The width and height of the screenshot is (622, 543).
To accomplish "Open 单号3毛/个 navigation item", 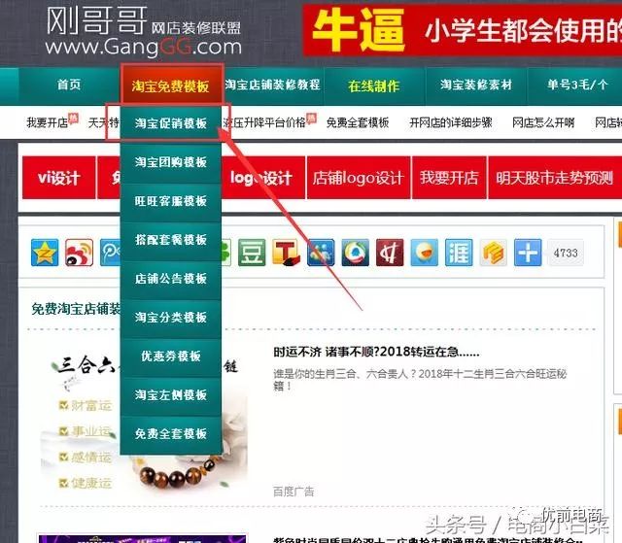I will click(x=577, y=85).
